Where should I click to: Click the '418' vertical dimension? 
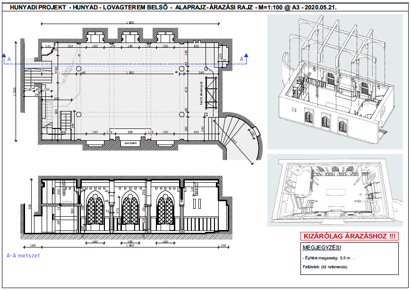click(x=186, y=90)
